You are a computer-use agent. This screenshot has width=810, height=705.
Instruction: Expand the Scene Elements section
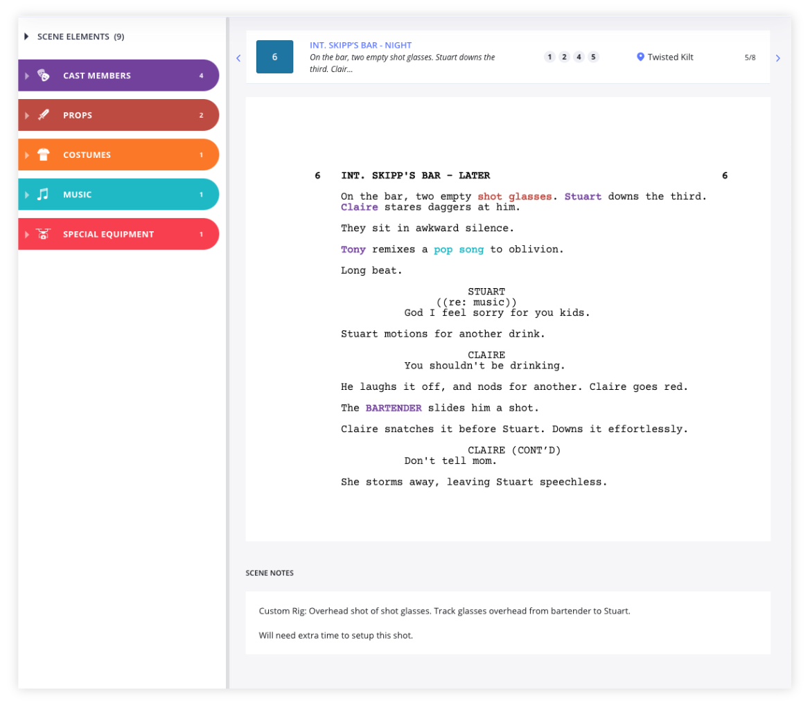pyautogui.click(x=26, y=37)
